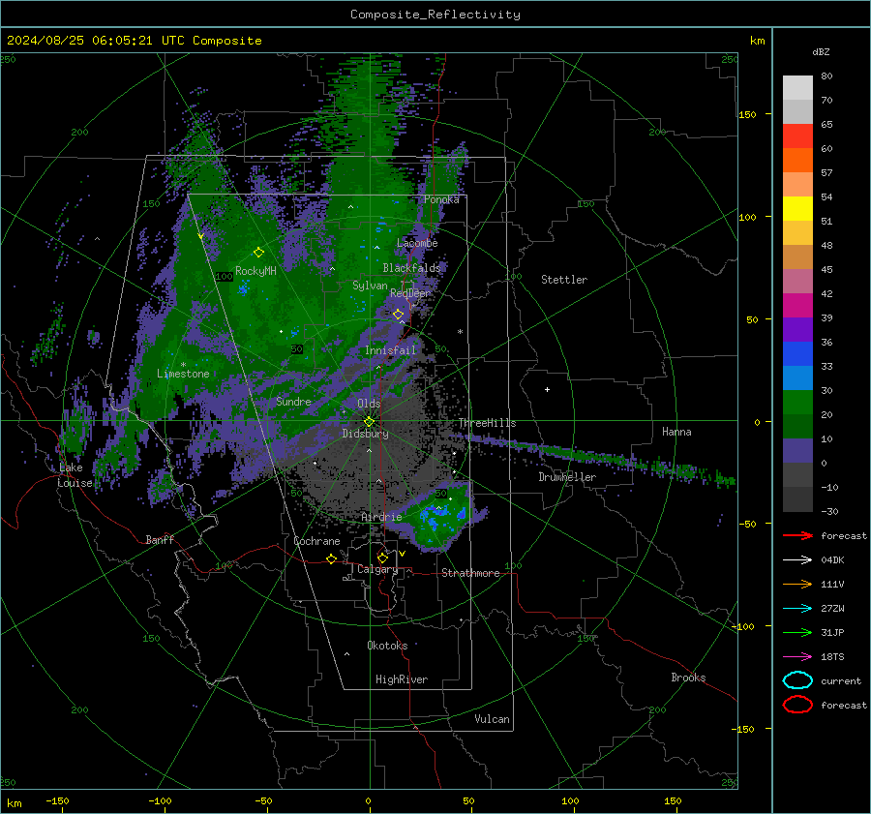Click the Brooks label
The image size is (871, 814).
[x=688, y=678]
